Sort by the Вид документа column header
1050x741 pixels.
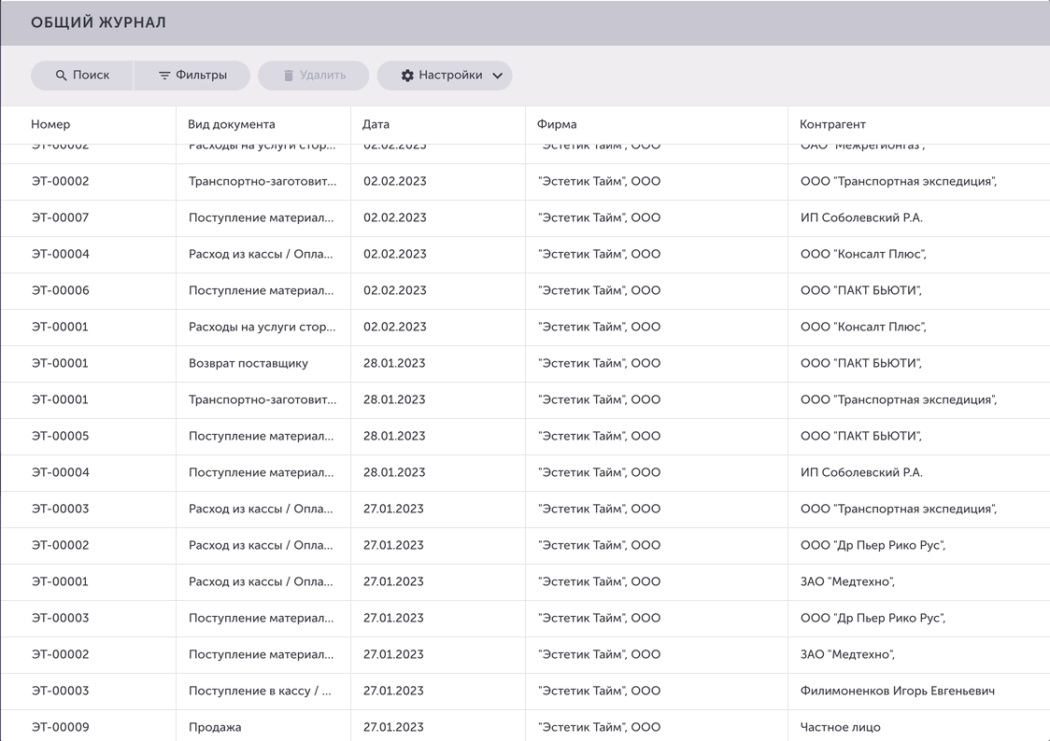pos(231,124)
